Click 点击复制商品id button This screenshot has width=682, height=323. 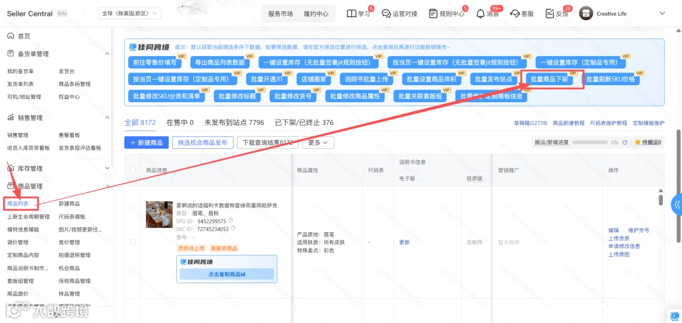pos(227,274)
